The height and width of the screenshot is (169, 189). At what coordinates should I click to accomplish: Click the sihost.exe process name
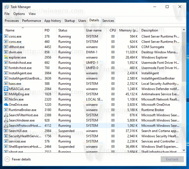(16, 151)
